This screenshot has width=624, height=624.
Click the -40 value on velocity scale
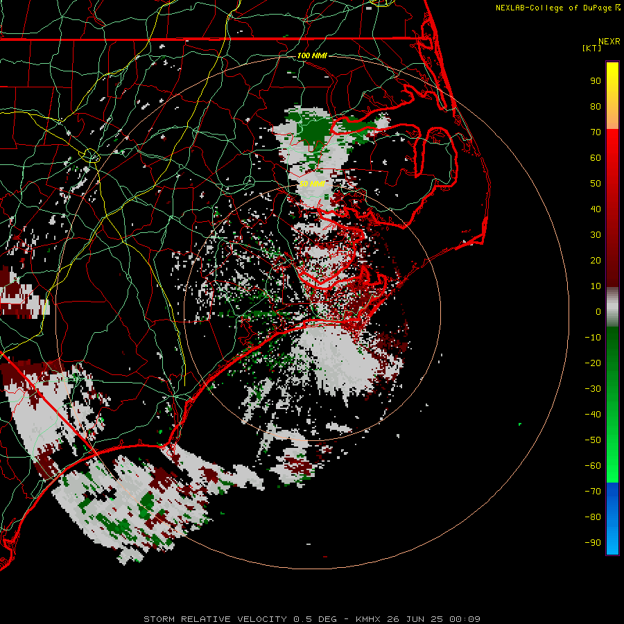coord(593,415)
